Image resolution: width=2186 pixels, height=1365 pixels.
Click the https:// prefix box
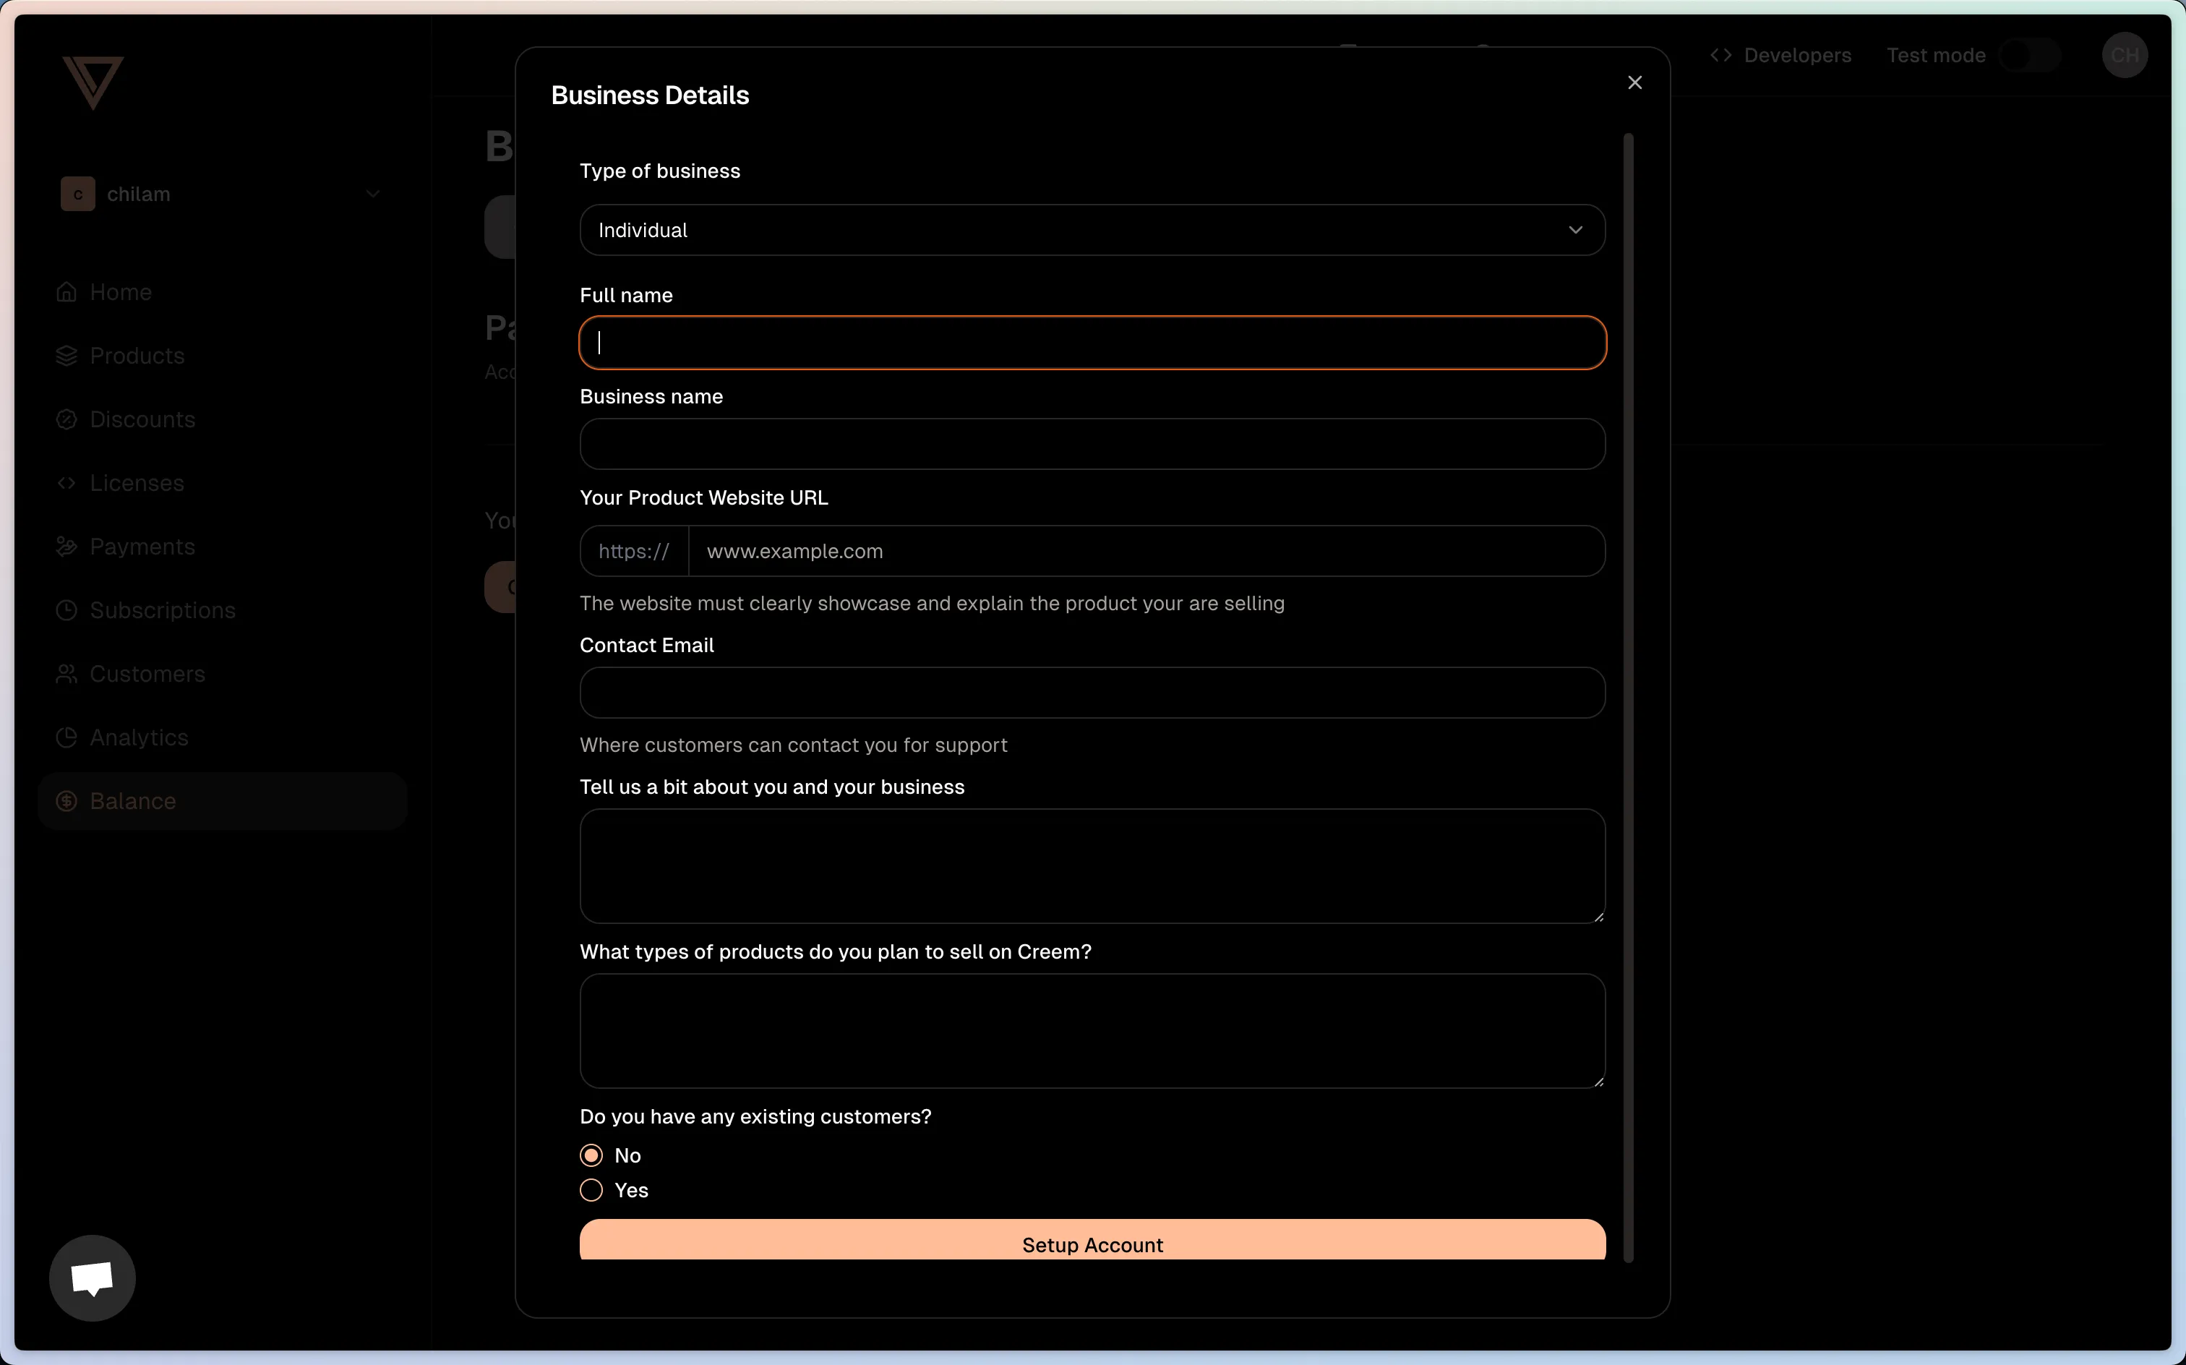click(x=635, y=551)
